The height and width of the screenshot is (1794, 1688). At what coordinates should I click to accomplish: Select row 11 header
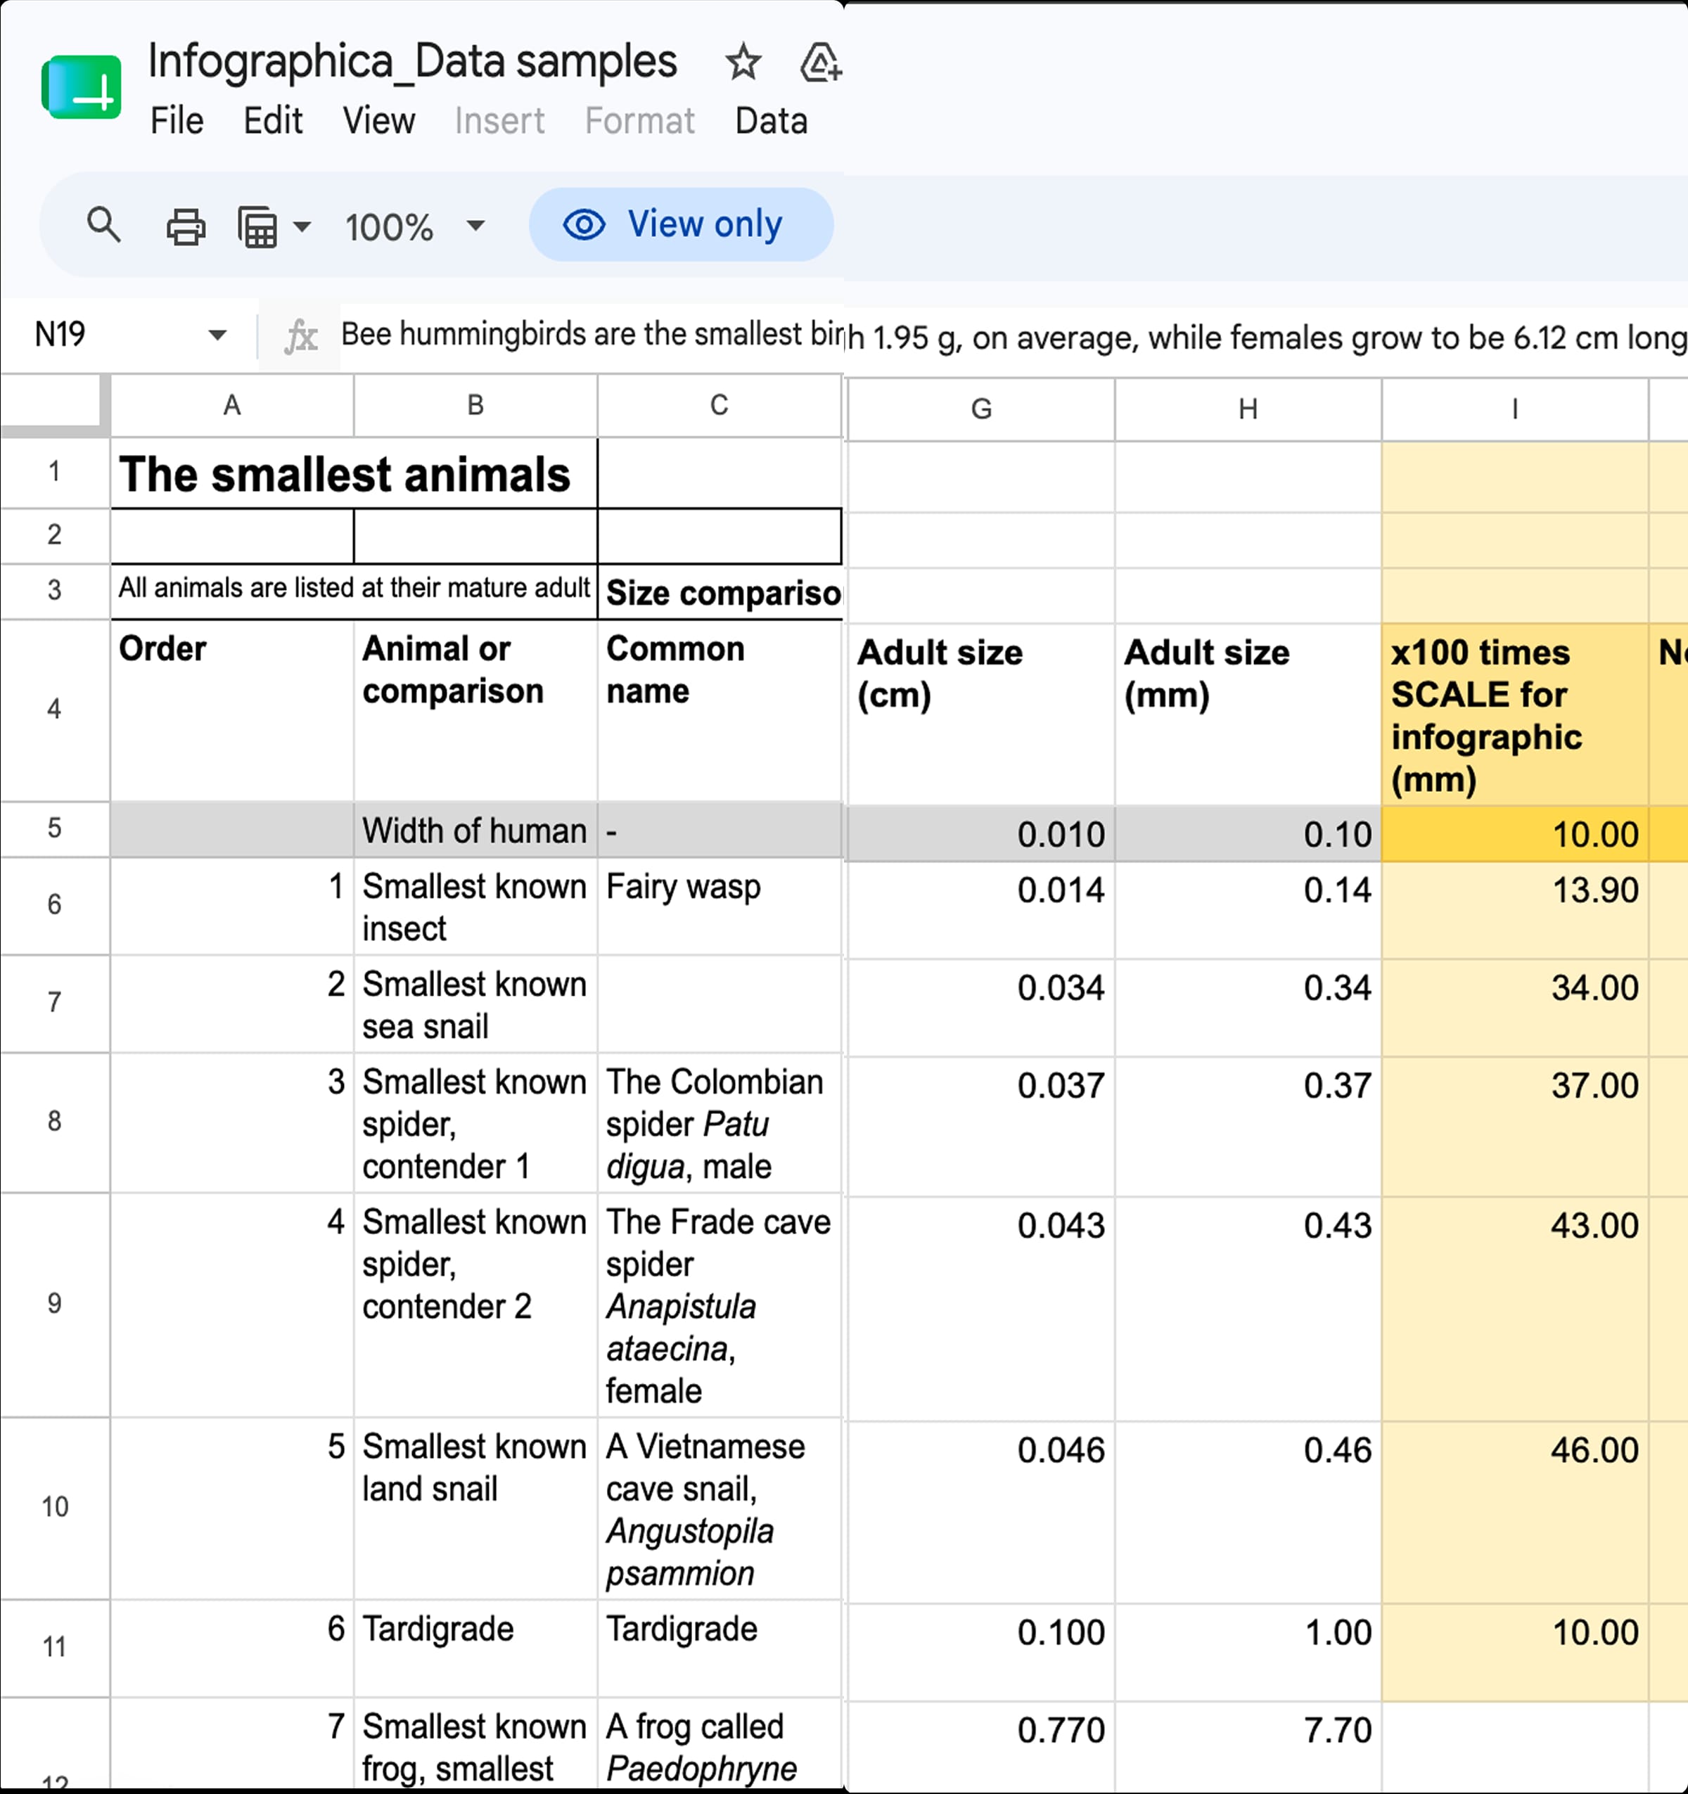coord(55,1648)
